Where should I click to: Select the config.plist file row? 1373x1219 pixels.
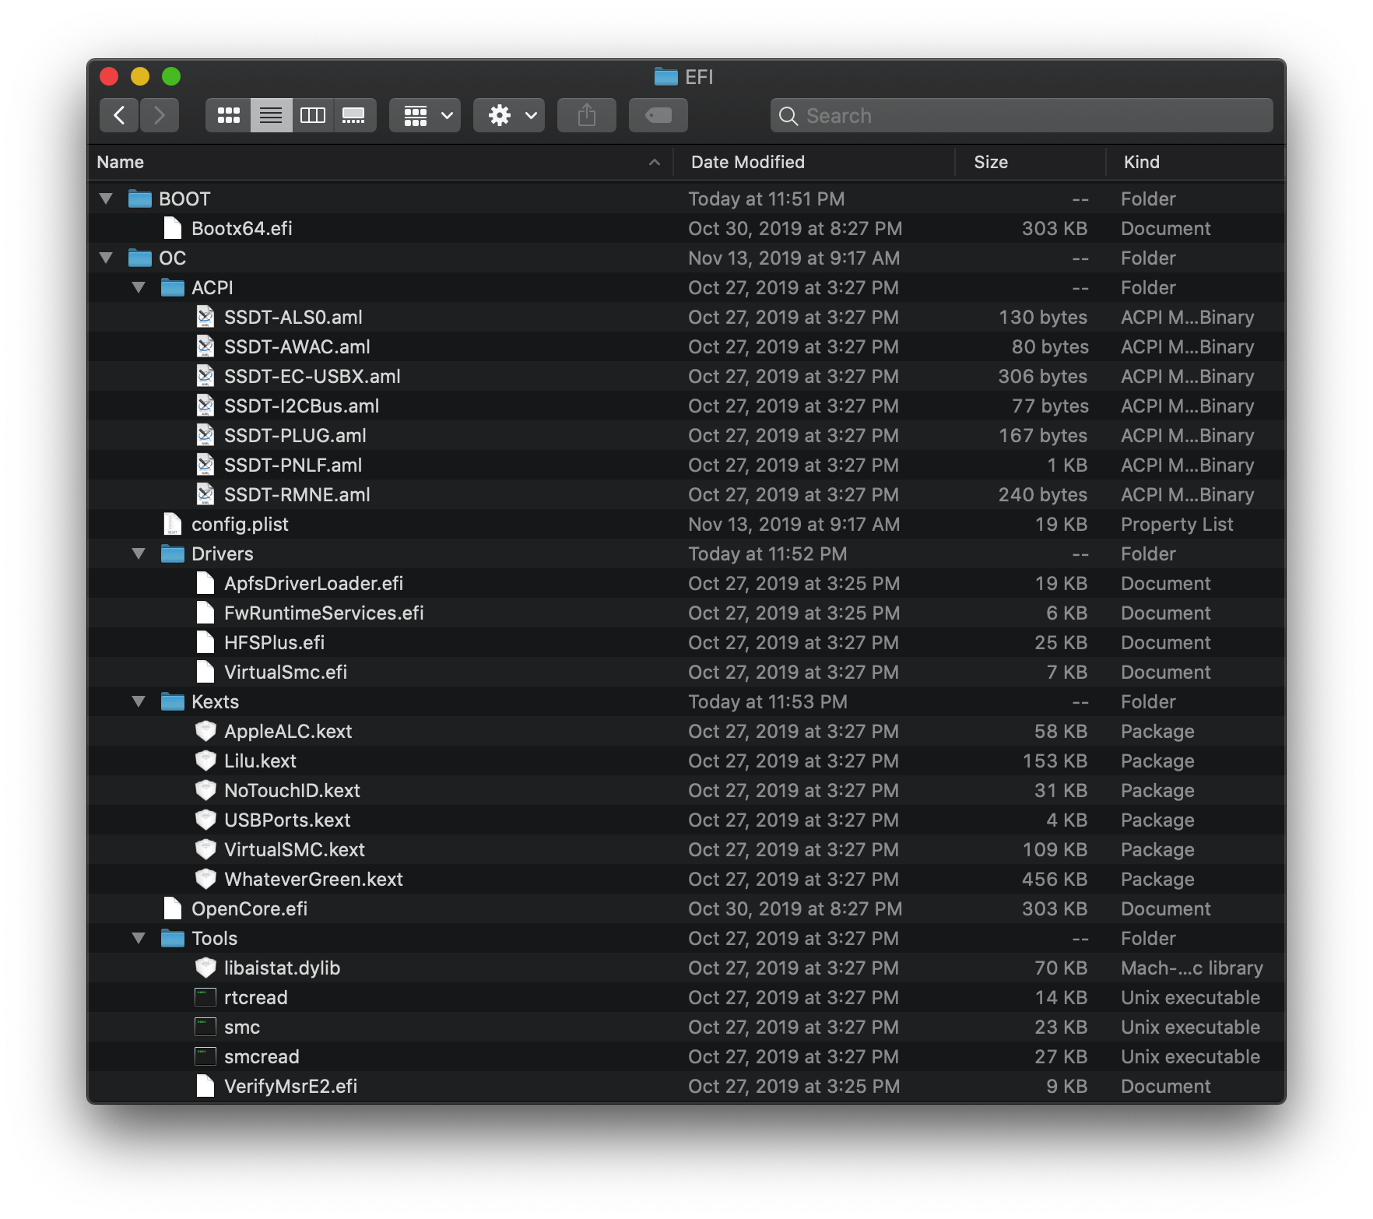coord(686,524)
